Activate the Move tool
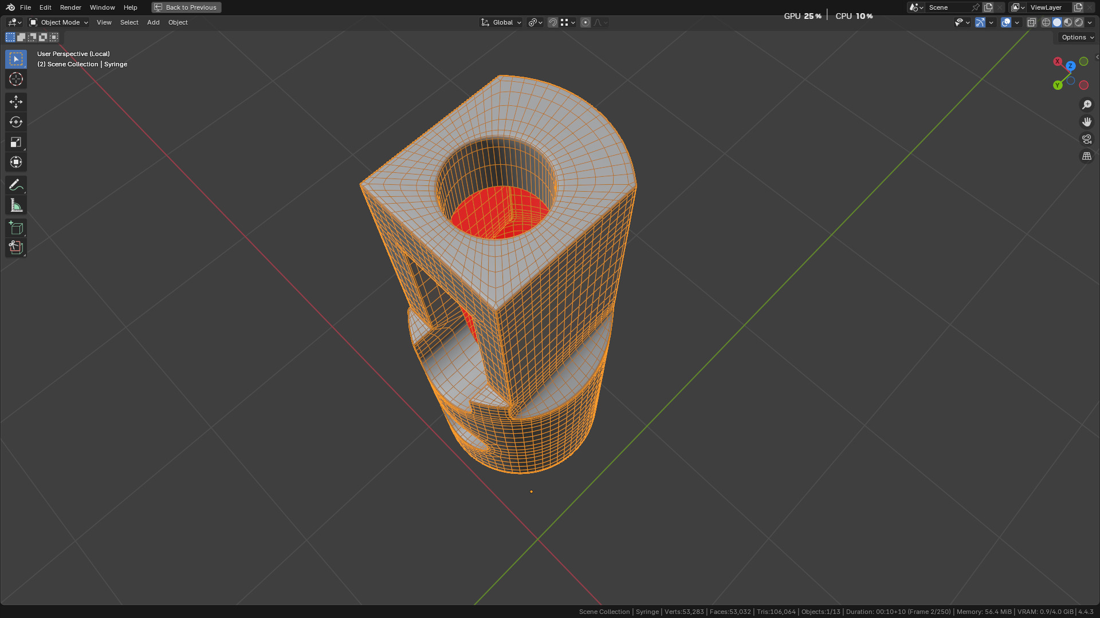This screenshot has height=618, width=1100. click(16, 102)
